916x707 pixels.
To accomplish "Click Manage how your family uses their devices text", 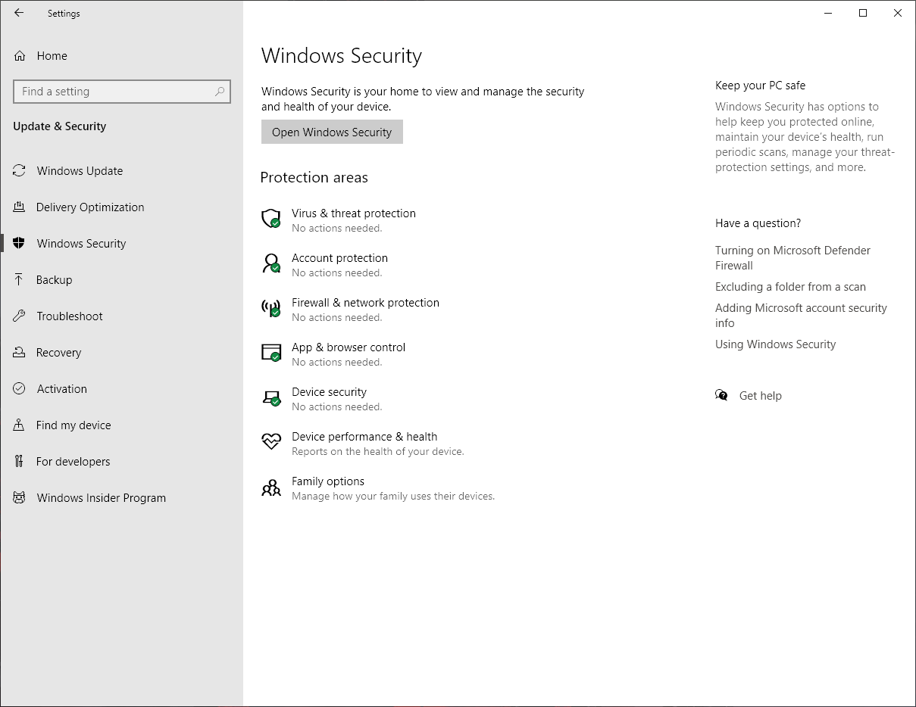I will point(393,497).
